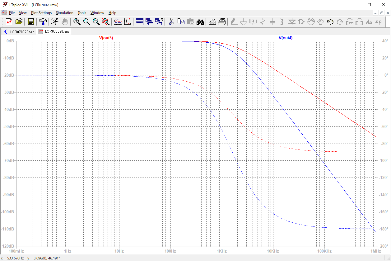Click the binoculars Find icon
Viewport: 391px width, 261px height.
(x=200, y=22)
